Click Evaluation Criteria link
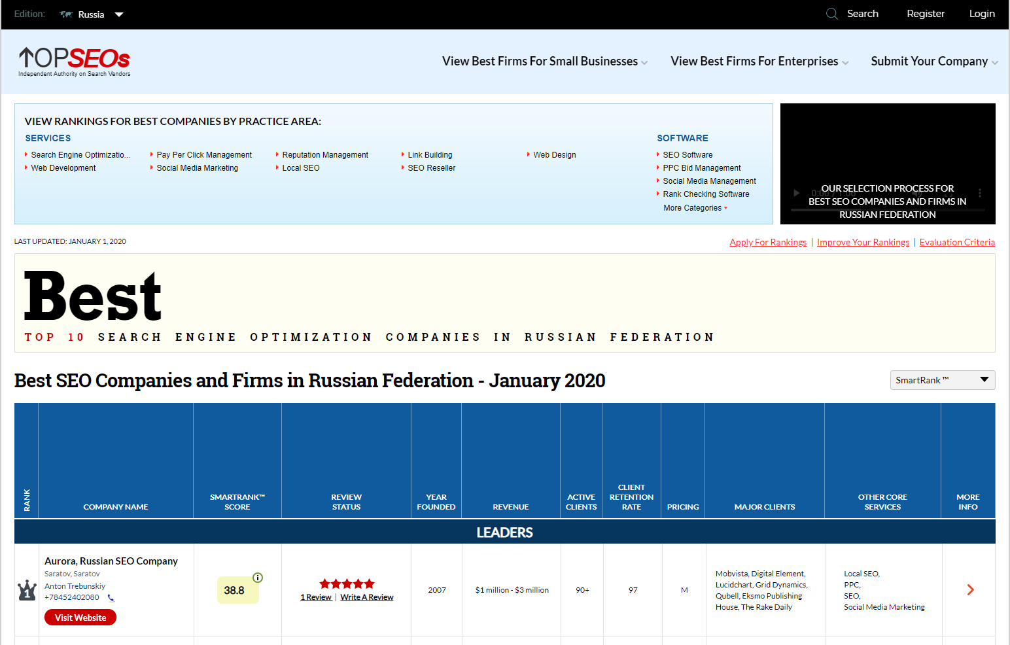 point(957,242)
